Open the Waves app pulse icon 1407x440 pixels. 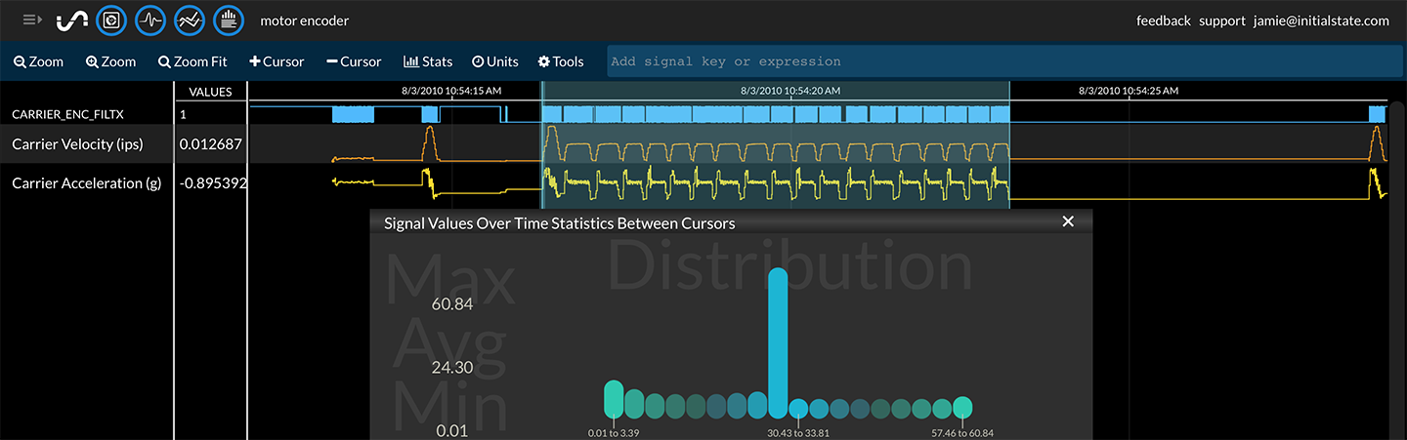point(149,20)
